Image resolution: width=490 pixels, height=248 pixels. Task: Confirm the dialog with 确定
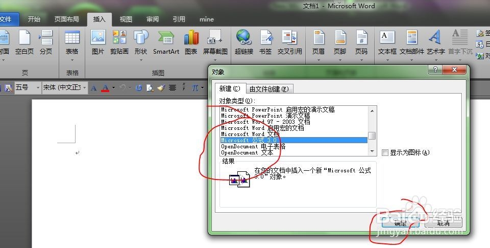click(x=400, y=223)
